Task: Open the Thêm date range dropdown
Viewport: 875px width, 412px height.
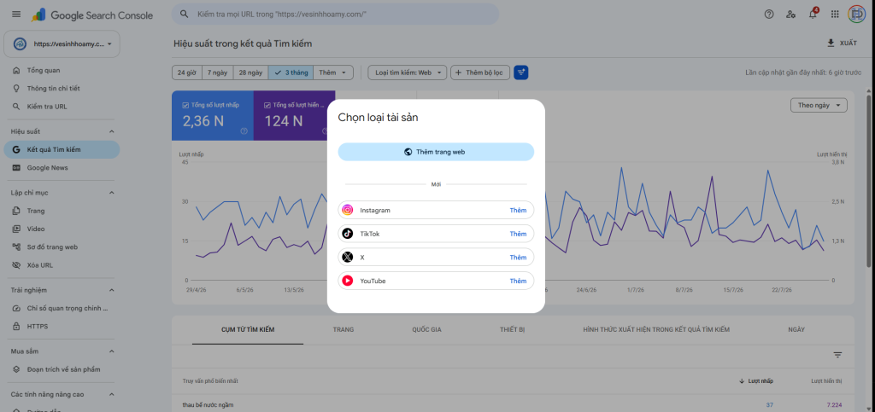Action: 333,73
